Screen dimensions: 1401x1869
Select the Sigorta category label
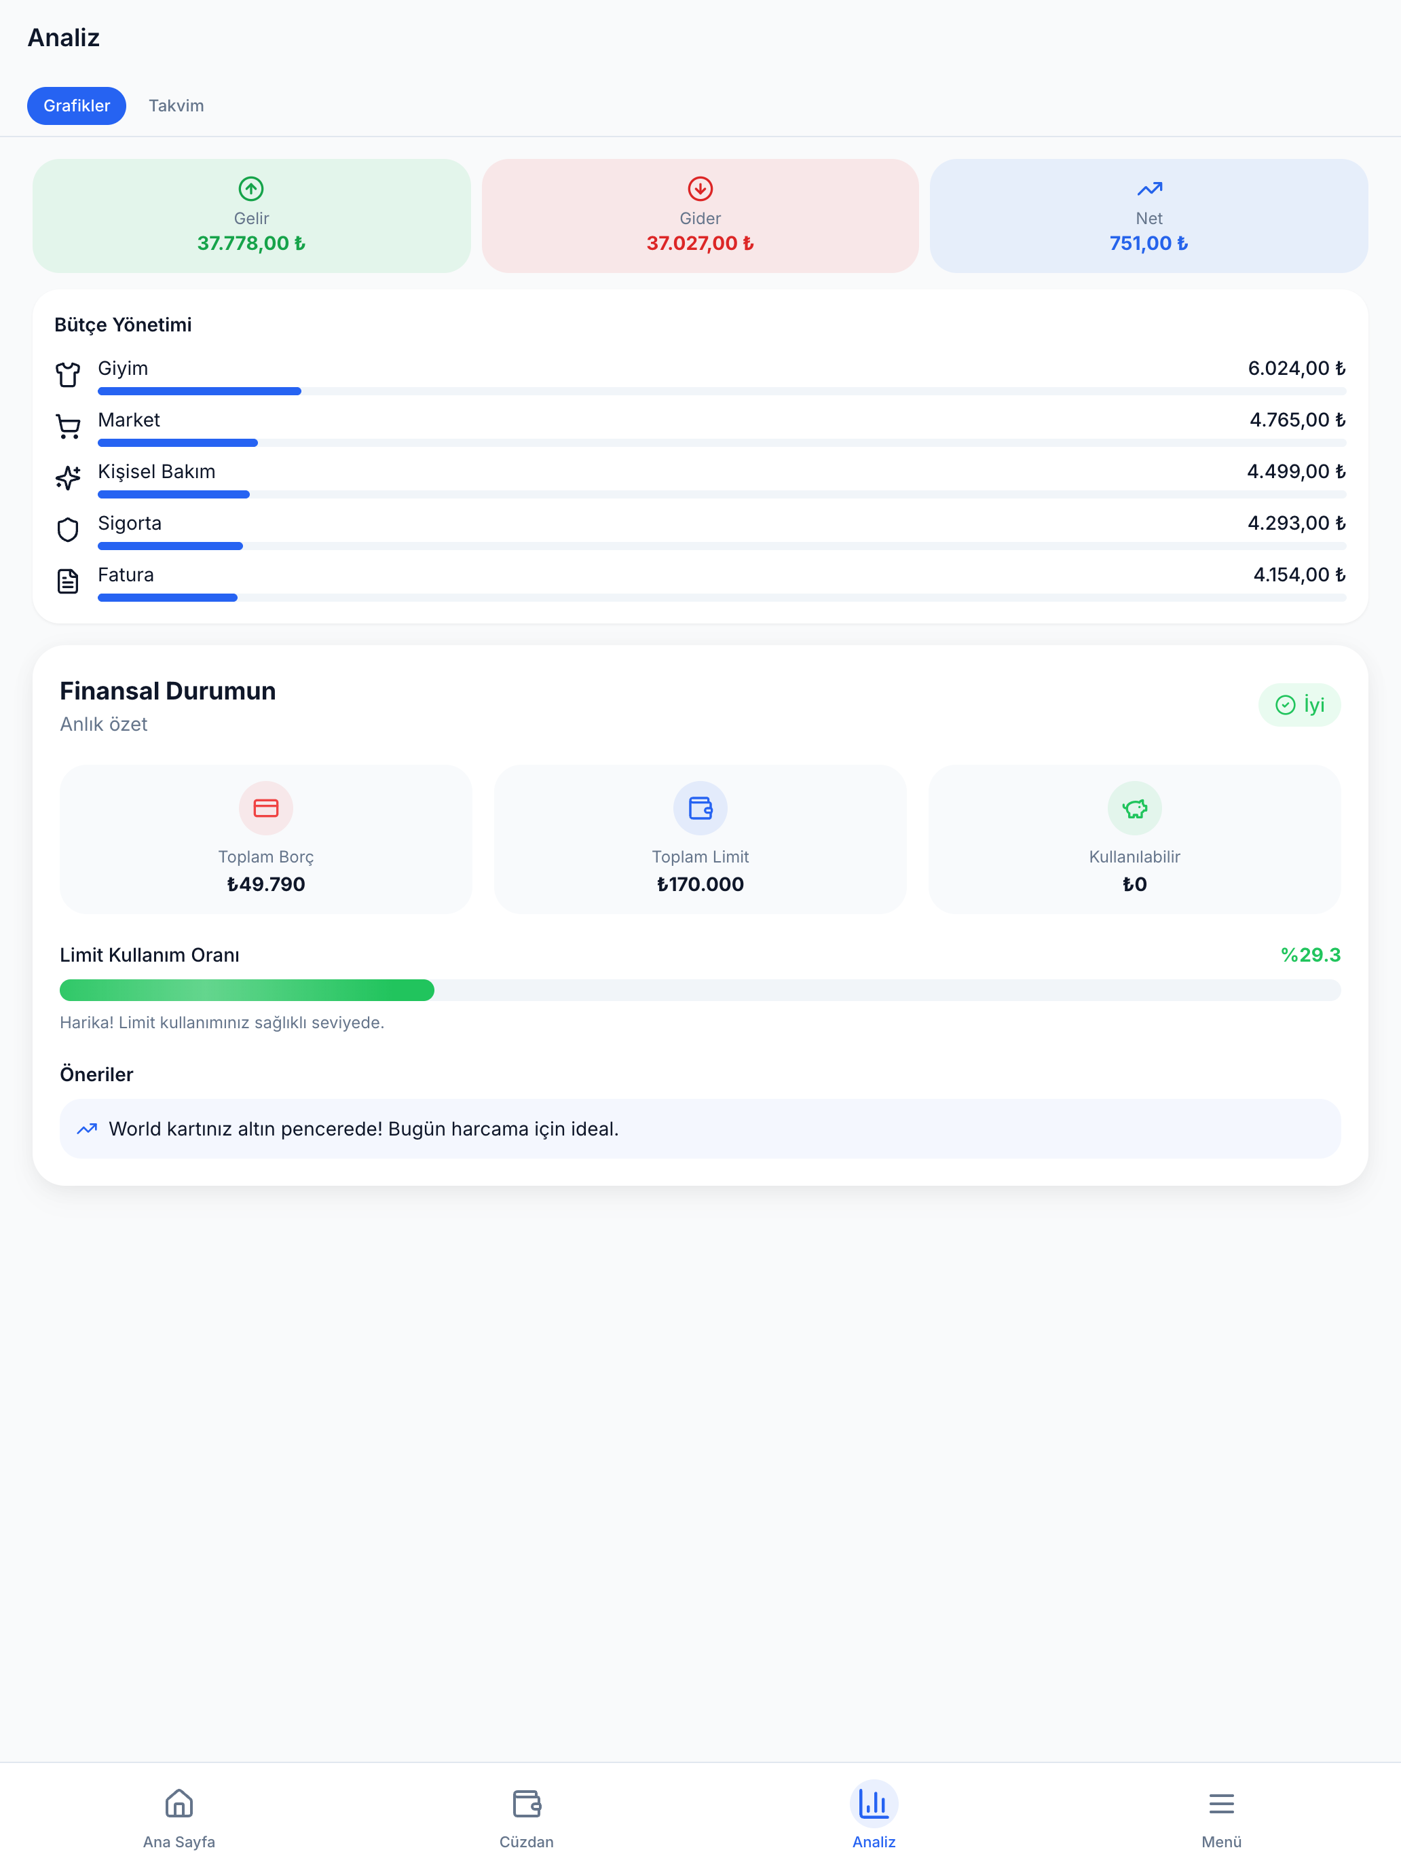tap(130, 523)
